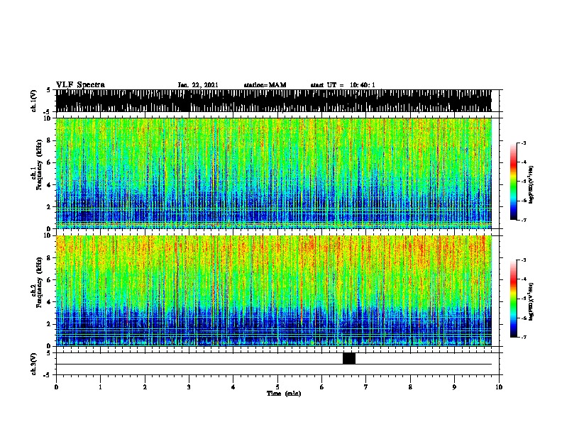The height and width of the screenshot is (434, 562).
Task: Click the date text "Jan. 22, 2021"
Action: (x=198, y=85)
